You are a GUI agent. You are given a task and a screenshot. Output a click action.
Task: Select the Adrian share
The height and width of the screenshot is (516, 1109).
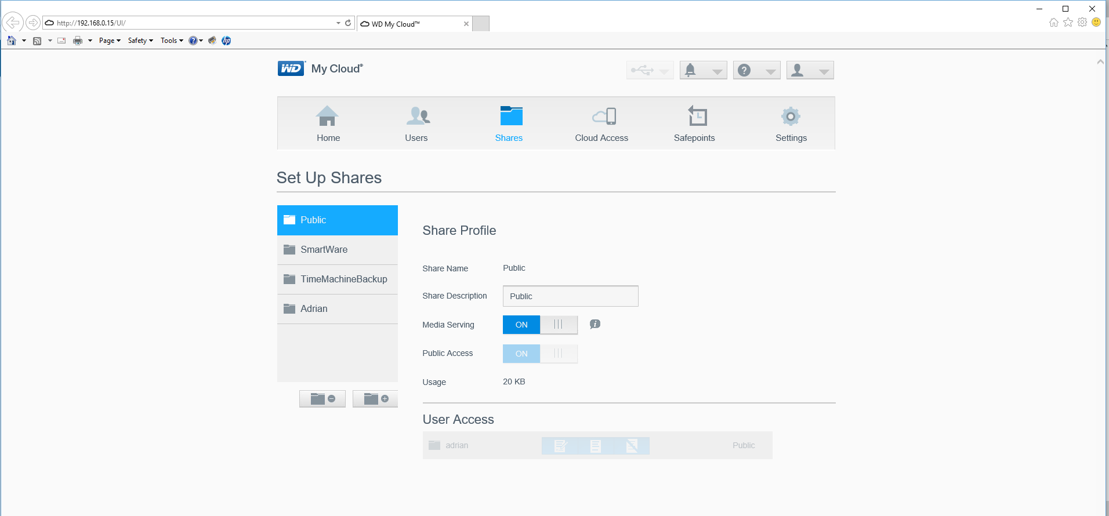tap(338, 309)
